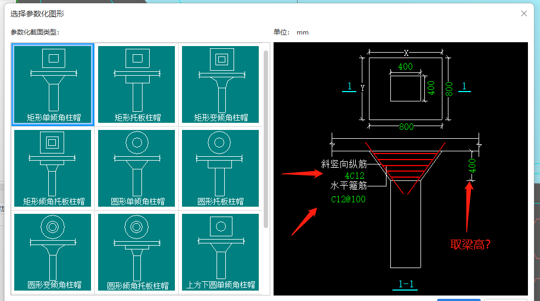
Task: Close the 选择参数化图形 dialog
Action: (524, 13)
